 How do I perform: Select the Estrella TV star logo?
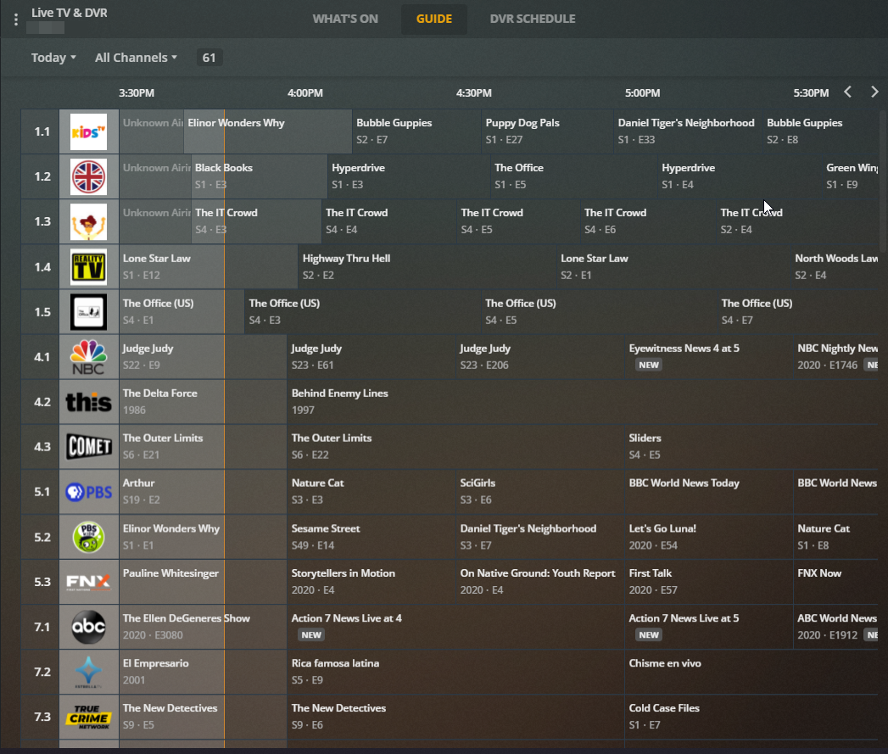click(x=89, y=672)
